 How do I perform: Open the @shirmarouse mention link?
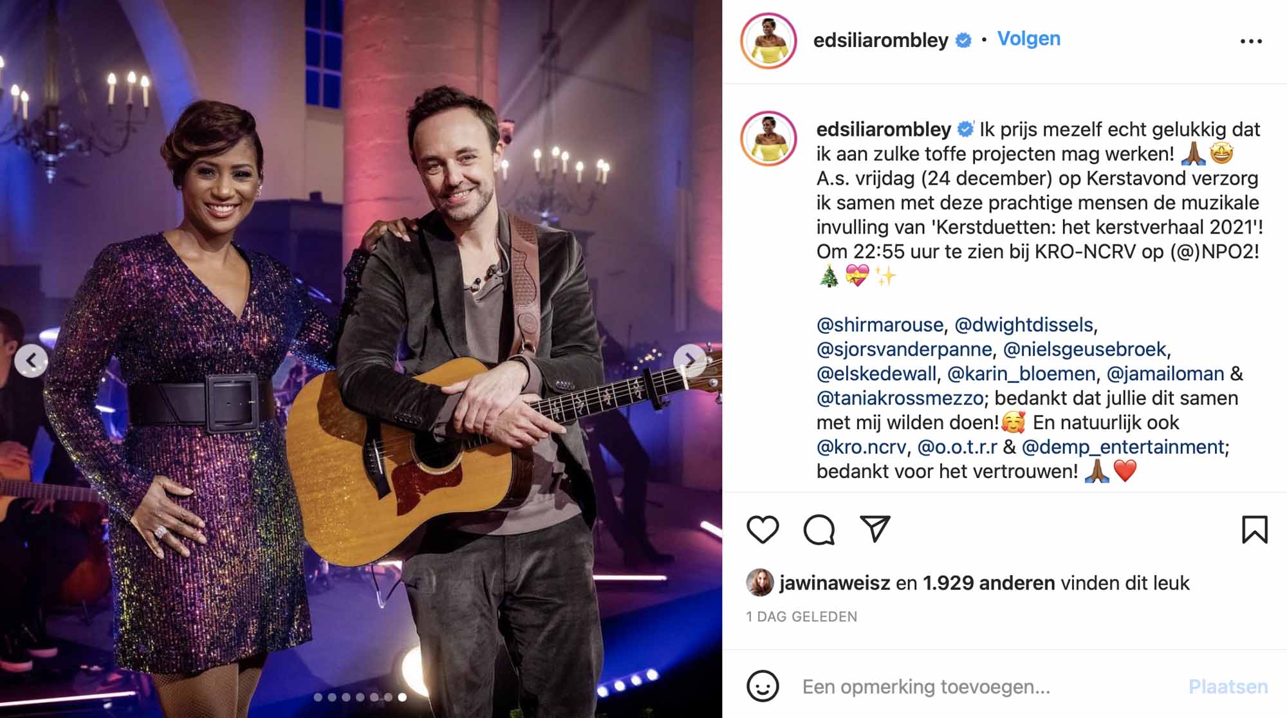[x=880, y=325]
